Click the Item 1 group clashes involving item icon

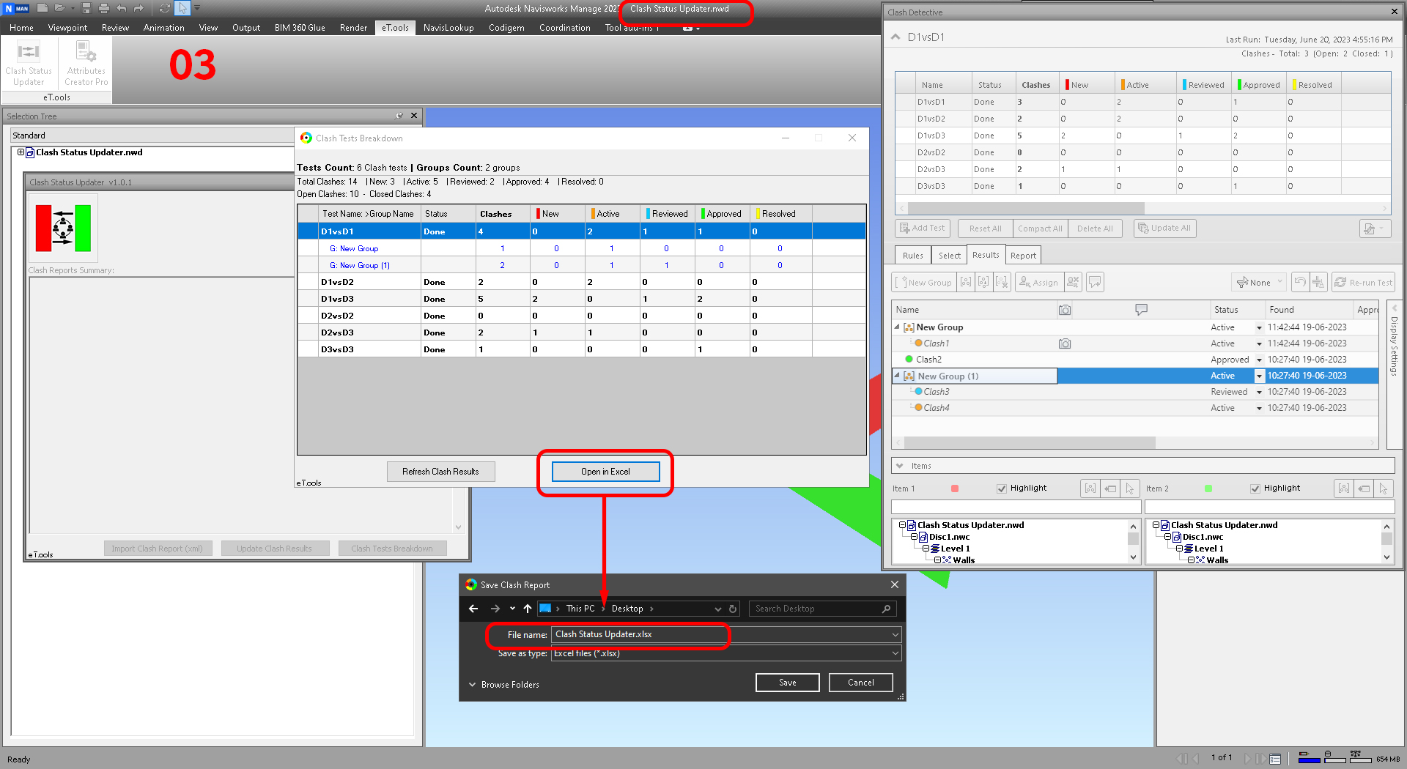pyautogui.click(x=1090, y=488)
